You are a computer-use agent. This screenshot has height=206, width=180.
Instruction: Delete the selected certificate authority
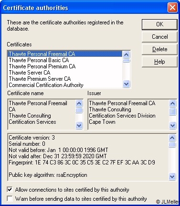tap(159, 49)
